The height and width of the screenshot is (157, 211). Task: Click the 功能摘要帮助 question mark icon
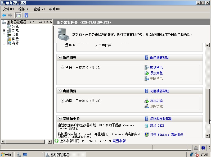tap(146, 91)
